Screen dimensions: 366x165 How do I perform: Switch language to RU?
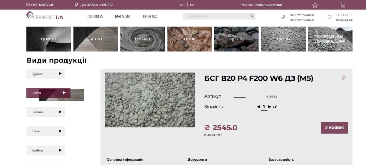click(x=182, y=5)
